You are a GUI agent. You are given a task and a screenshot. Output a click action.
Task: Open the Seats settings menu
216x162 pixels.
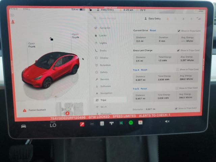pos(101,51)
